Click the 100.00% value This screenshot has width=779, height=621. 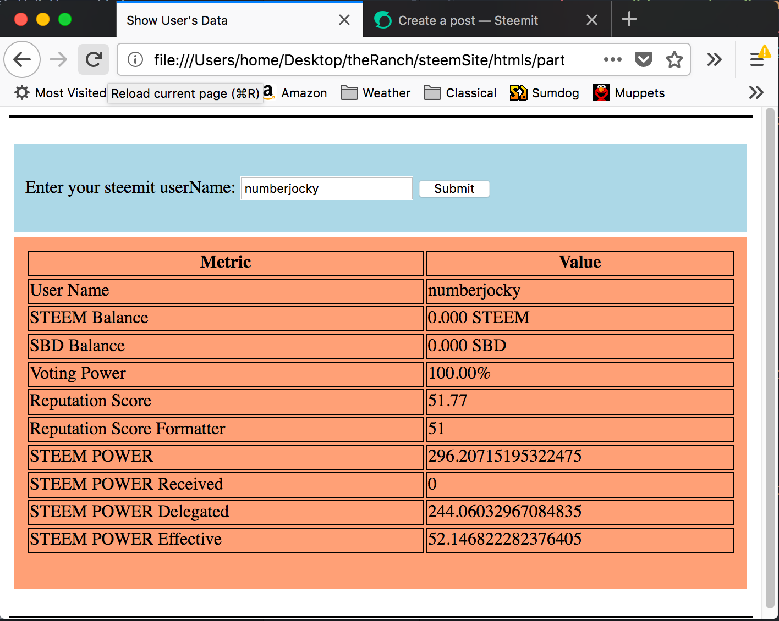click(459, 373)
